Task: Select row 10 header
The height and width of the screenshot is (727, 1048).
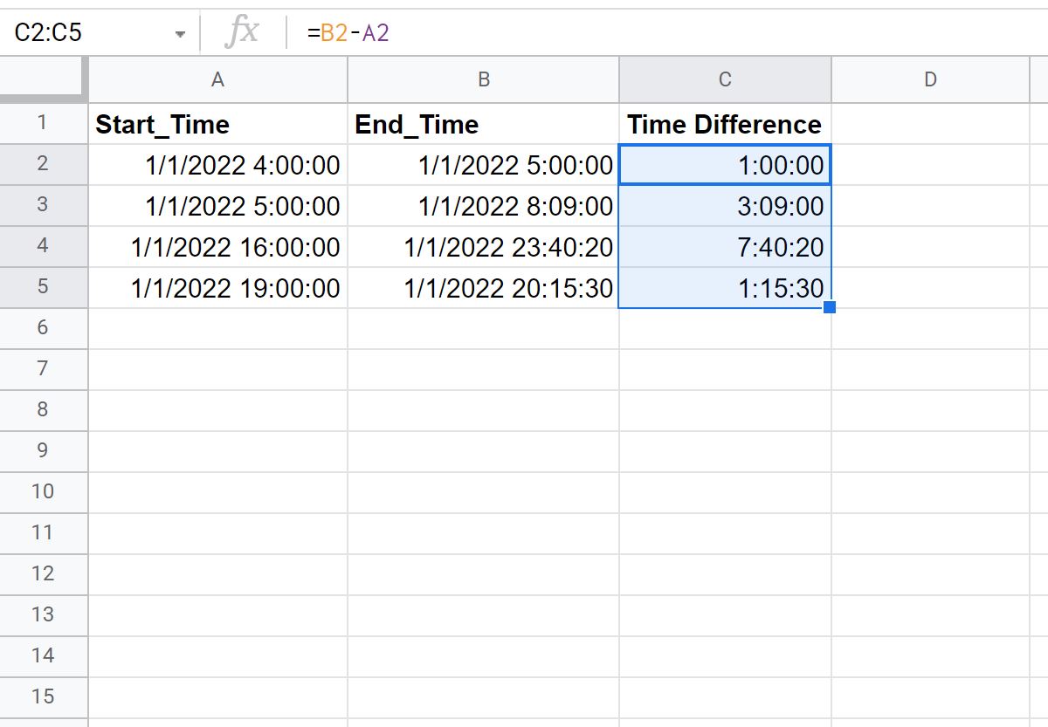Action: point(44,492)
